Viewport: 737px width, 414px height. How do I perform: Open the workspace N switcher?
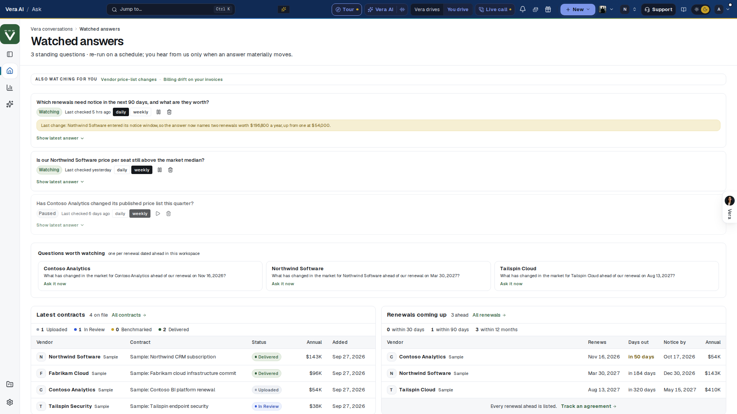tap(629, 9)
